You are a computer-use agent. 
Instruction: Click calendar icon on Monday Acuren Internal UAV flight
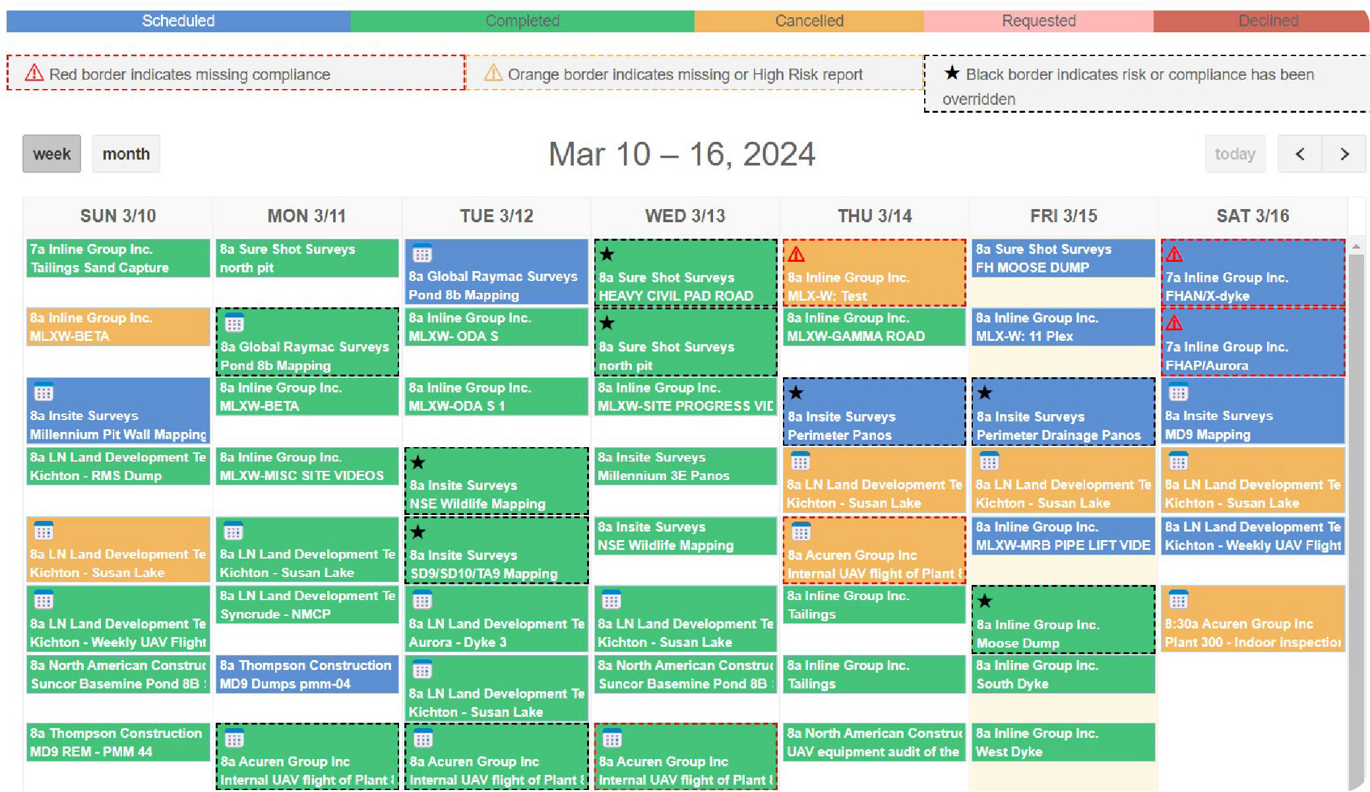click(x=234, y=739)
